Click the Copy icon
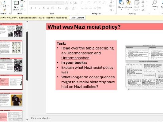 click(x=4, y=6)
